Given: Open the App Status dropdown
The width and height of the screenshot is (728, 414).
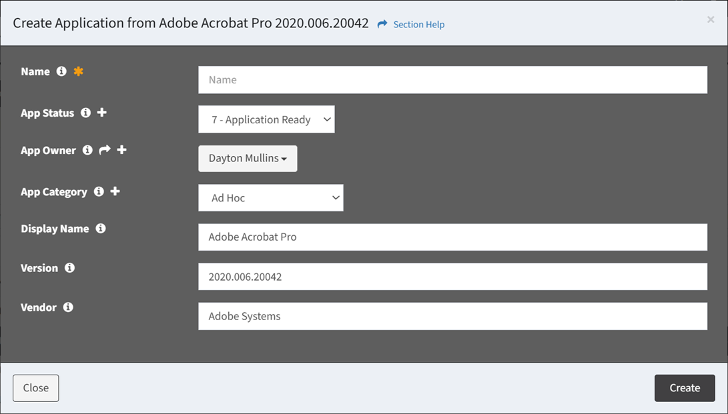Looking at the screenshot, I should point(266,119).
